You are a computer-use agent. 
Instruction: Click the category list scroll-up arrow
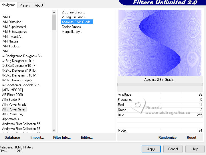click(x=54, y=12)
